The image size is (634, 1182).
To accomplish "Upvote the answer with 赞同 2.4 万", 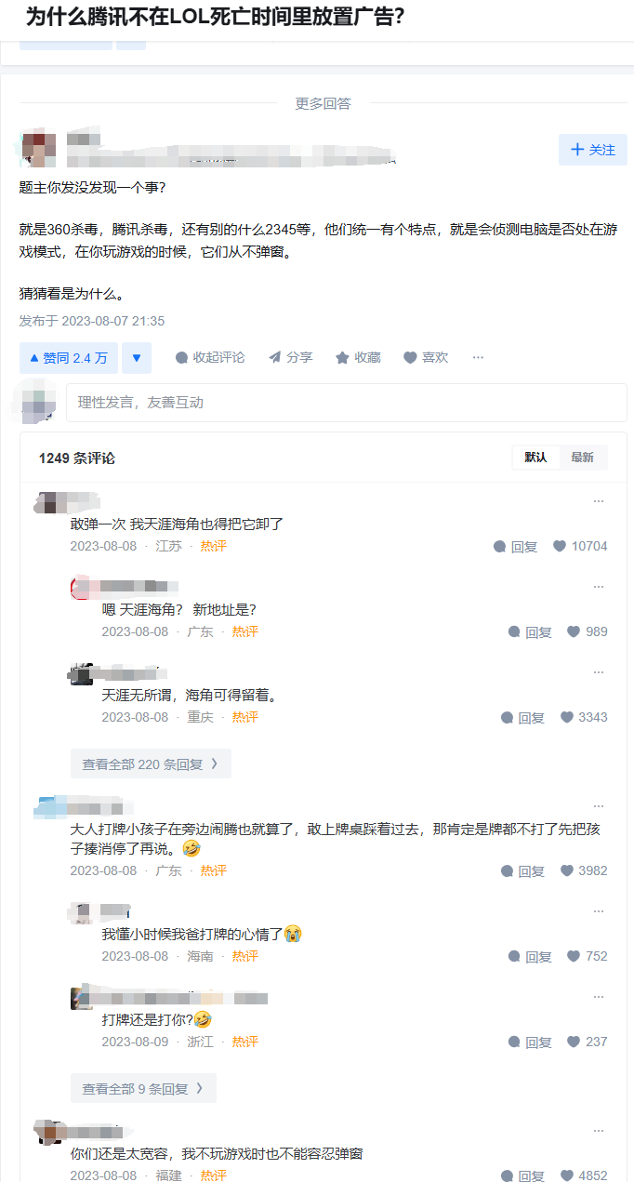I will [69, 358].
